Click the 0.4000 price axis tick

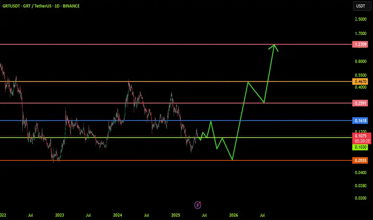[361, 87]
